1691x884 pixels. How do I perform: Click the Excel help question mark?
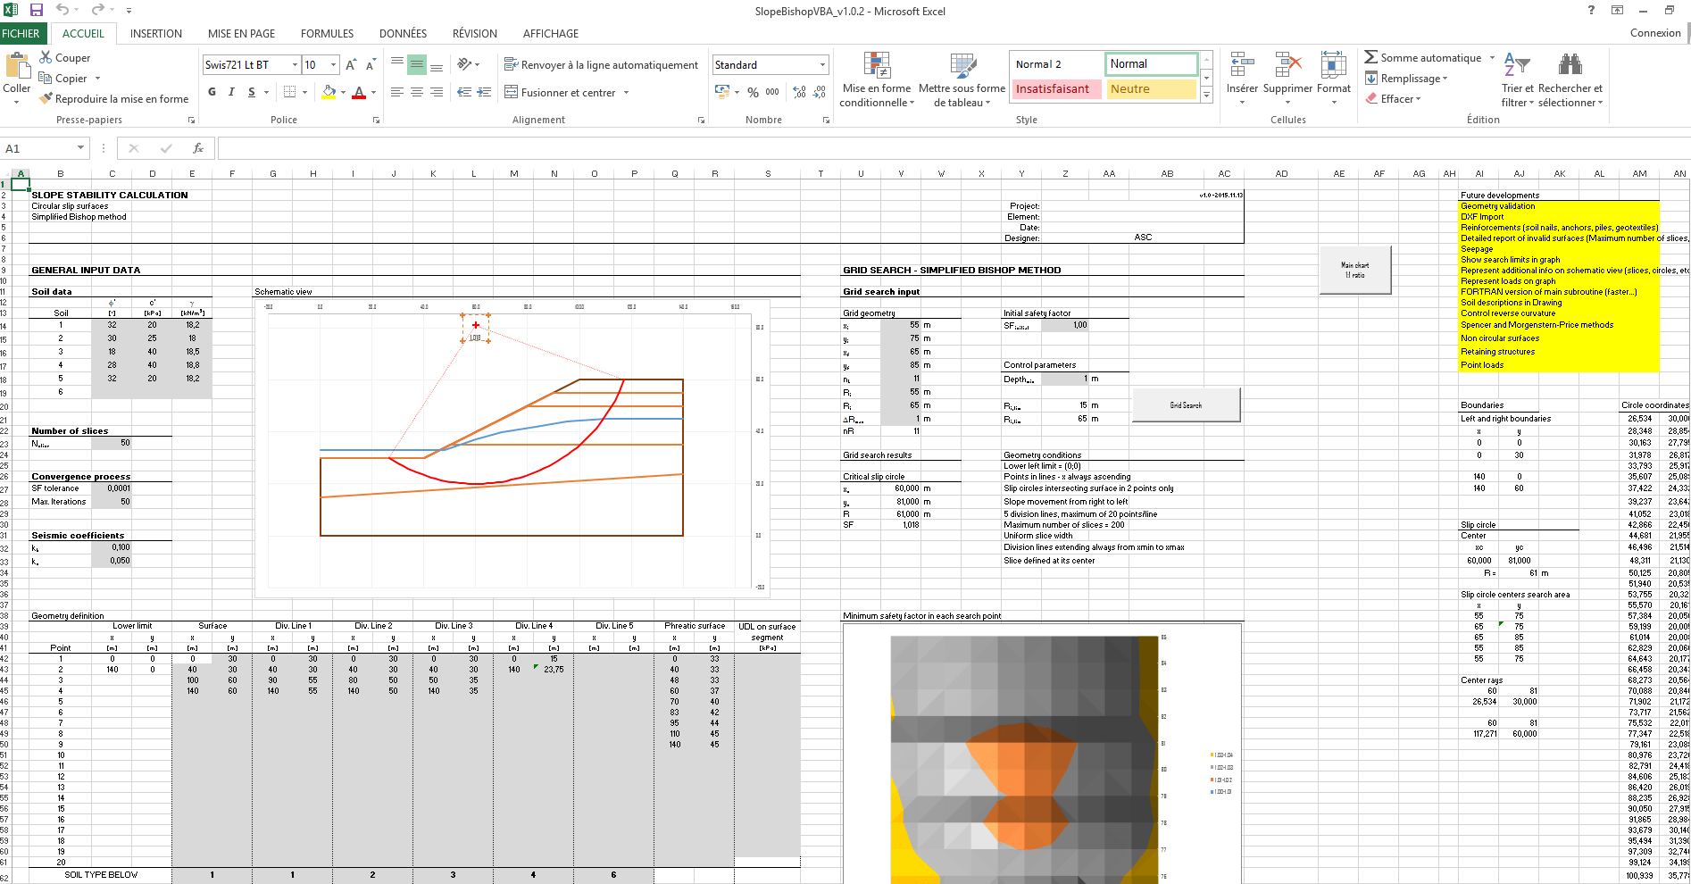[x=1591, y=10]
